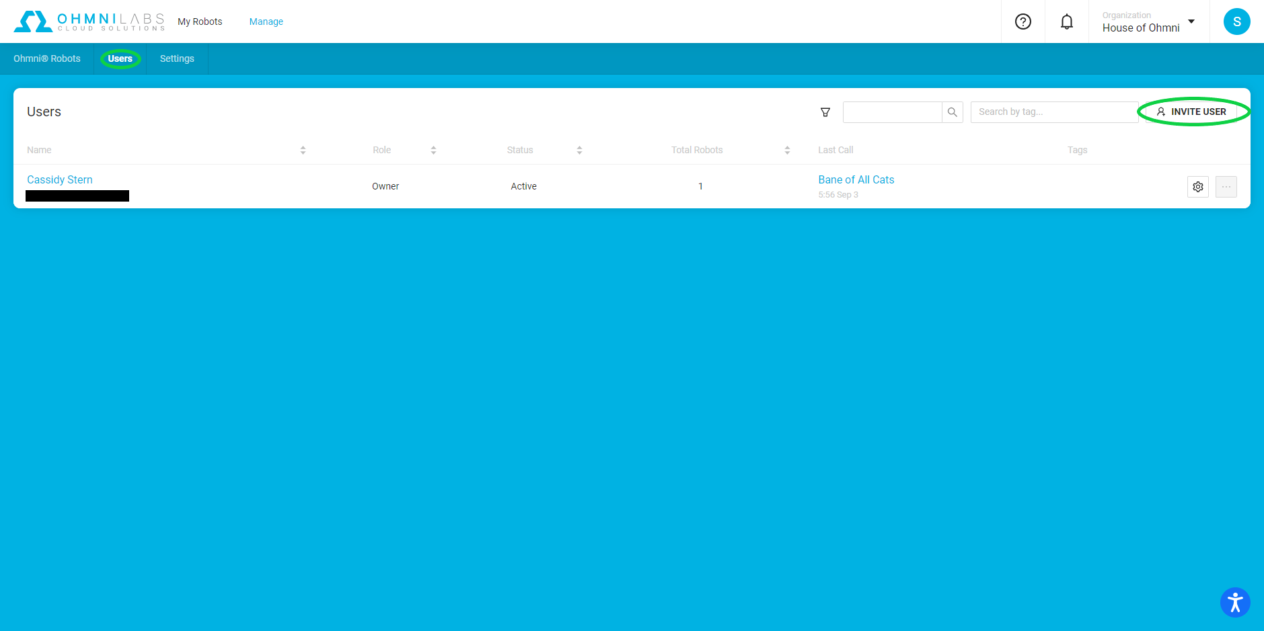Open the user avatar S menu

tap(1236, 22)
